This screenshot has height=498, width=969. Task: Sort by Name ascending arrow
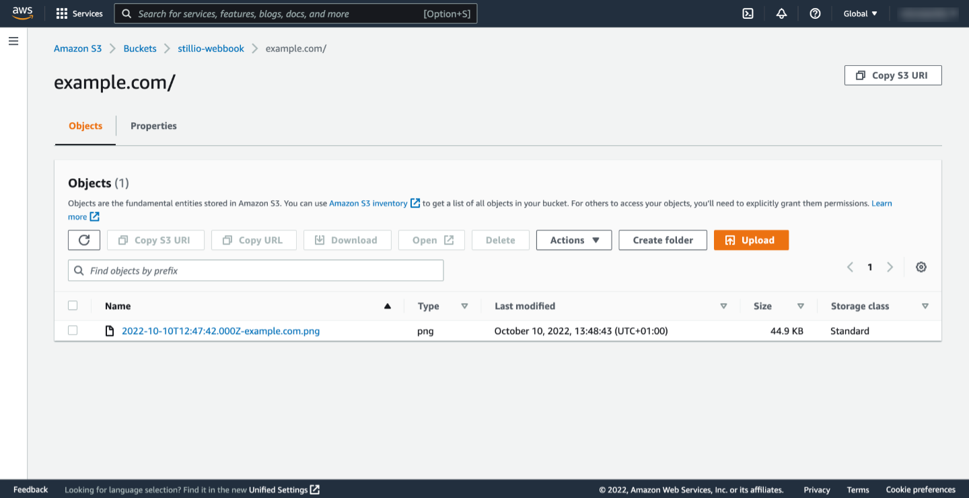tap(387, 306)
